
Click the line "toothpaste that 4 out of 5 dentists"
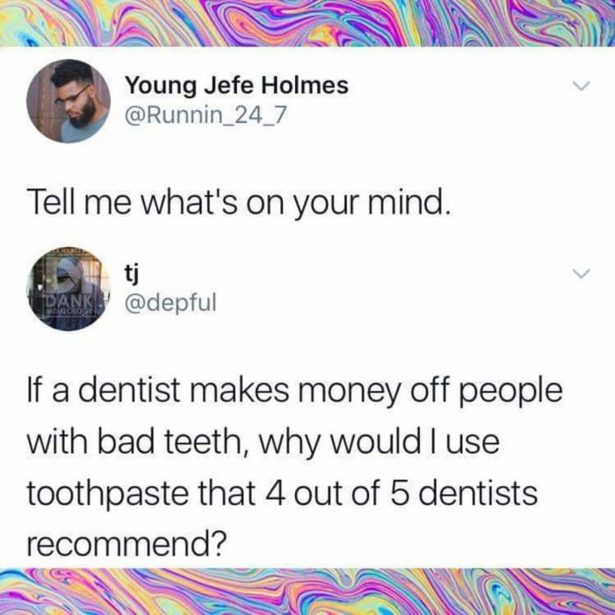point(282,493)
